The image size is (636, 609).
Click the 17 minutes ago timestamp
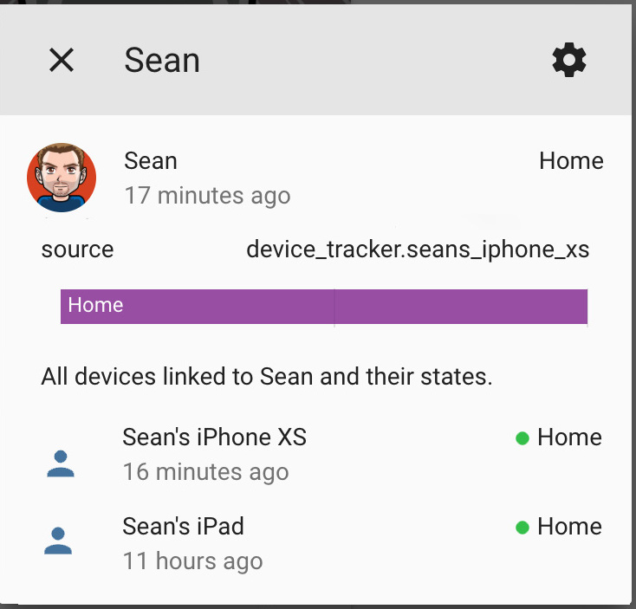(207, 197)
